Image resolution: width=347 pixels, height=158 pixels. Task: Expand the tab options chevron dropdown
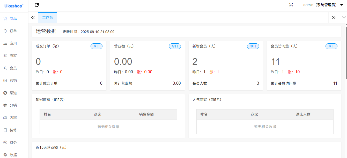pyautogui.click(x=344, y=18)
